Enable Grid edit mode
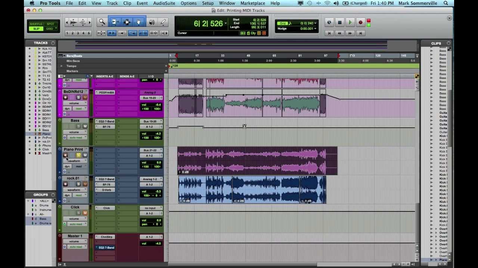The height and width of the screenshot is (268, 478). coord(50,29)
